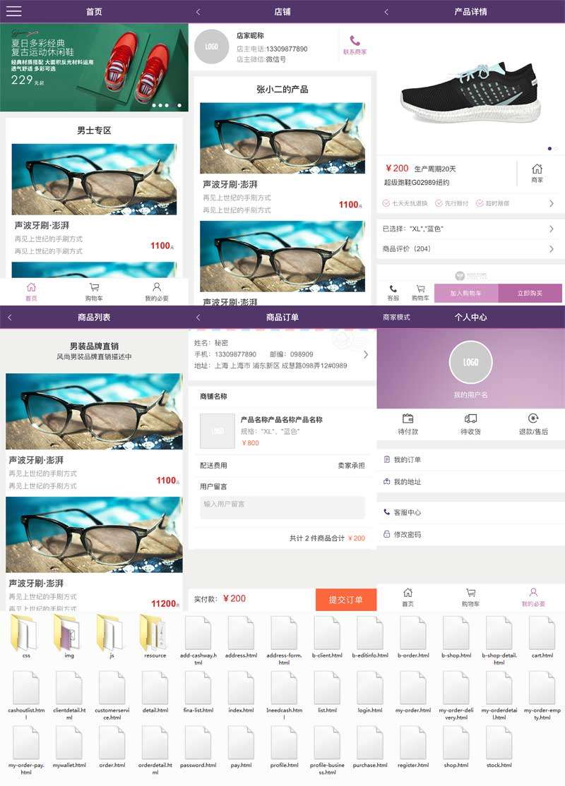Expand the shipping address chevron in 商品订单

click(365, 355)
